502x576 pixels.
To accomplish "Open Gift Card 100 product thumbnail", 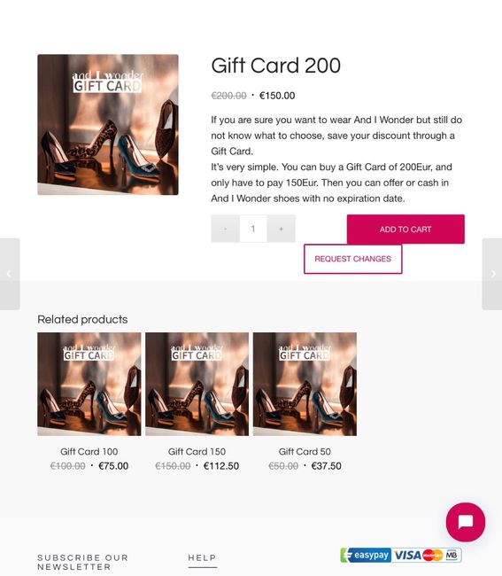I will (89, 384).
